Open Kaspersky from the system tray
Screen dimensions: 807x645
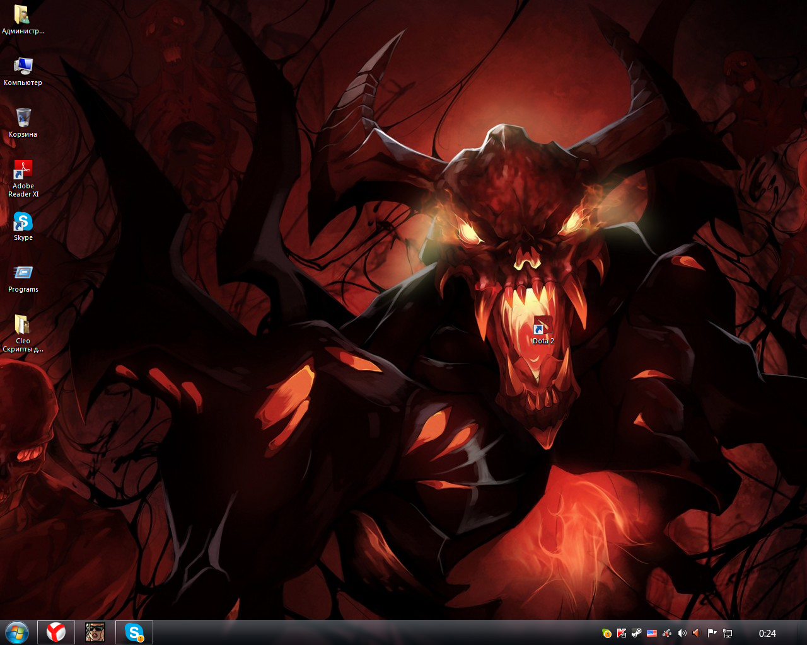pos(622,633)
